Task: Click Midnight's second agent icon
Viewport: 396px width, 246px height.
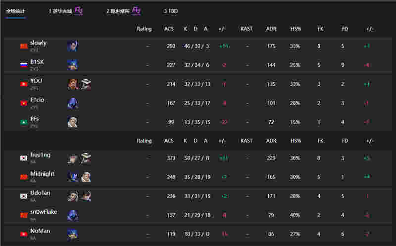Action: [x=86, y=177]
